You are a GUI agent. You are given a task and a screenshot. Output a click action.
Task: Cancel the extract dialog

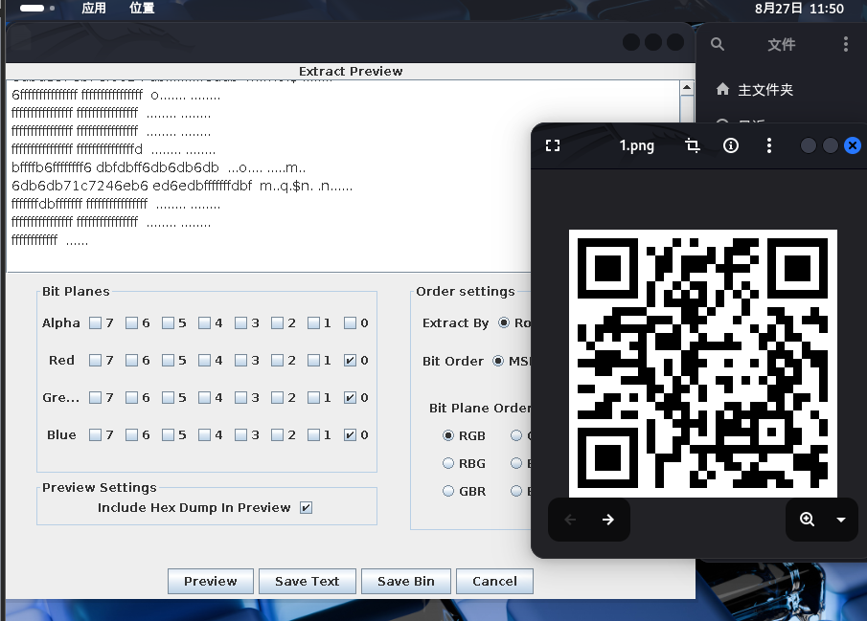coord(494,581)
